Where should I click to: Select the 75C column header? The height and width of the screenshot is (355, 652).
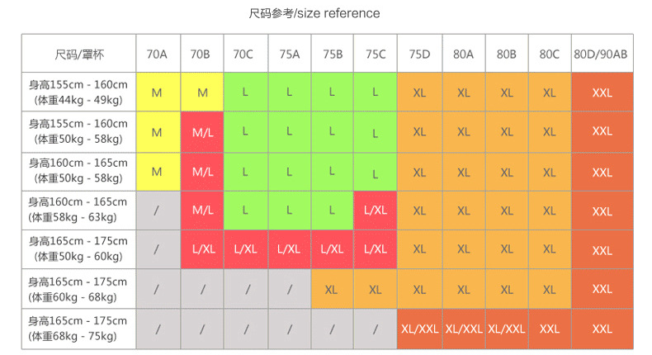pos(376,54)
